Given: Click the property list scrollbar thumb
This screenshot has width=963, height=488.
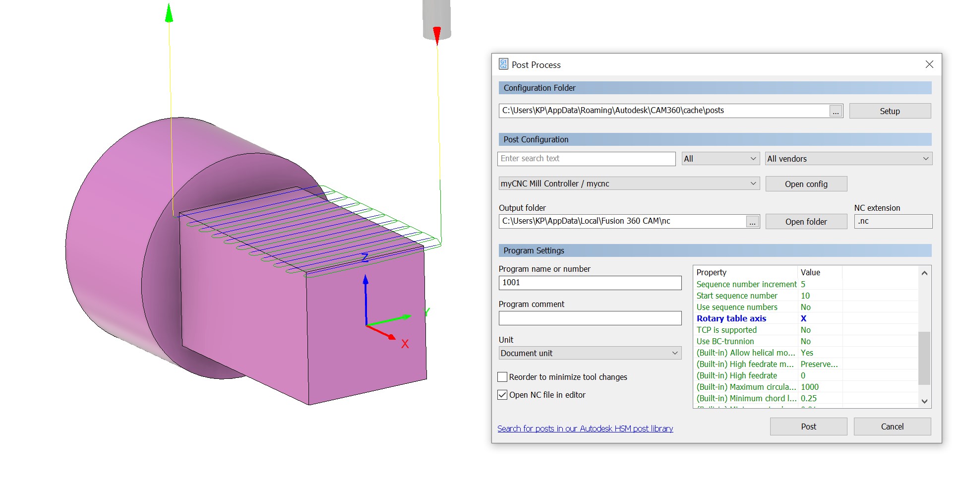Looking at the screenshot, I should [x=924, y=358].
